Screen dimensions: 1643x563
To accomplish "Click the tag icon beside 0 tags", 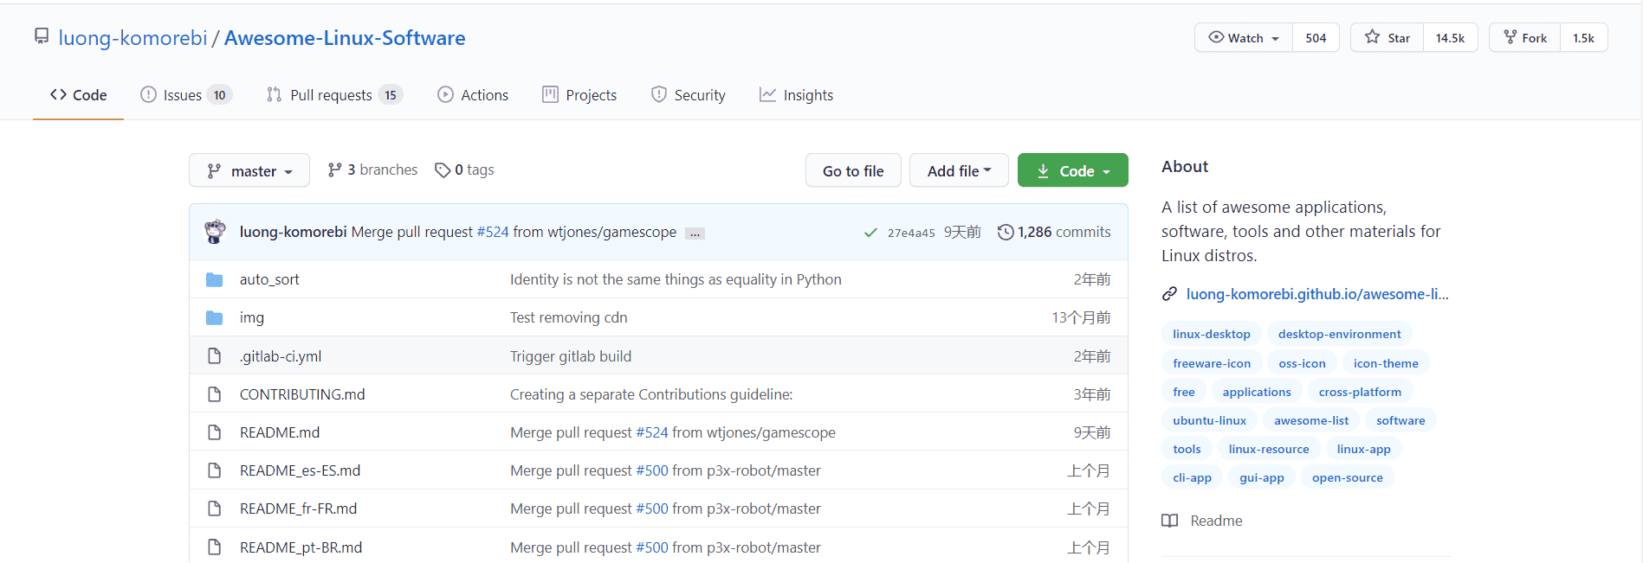I will pos(443,170).
